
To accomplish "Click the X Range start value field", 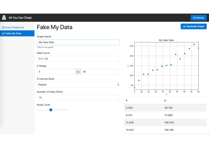I will 56,72.
